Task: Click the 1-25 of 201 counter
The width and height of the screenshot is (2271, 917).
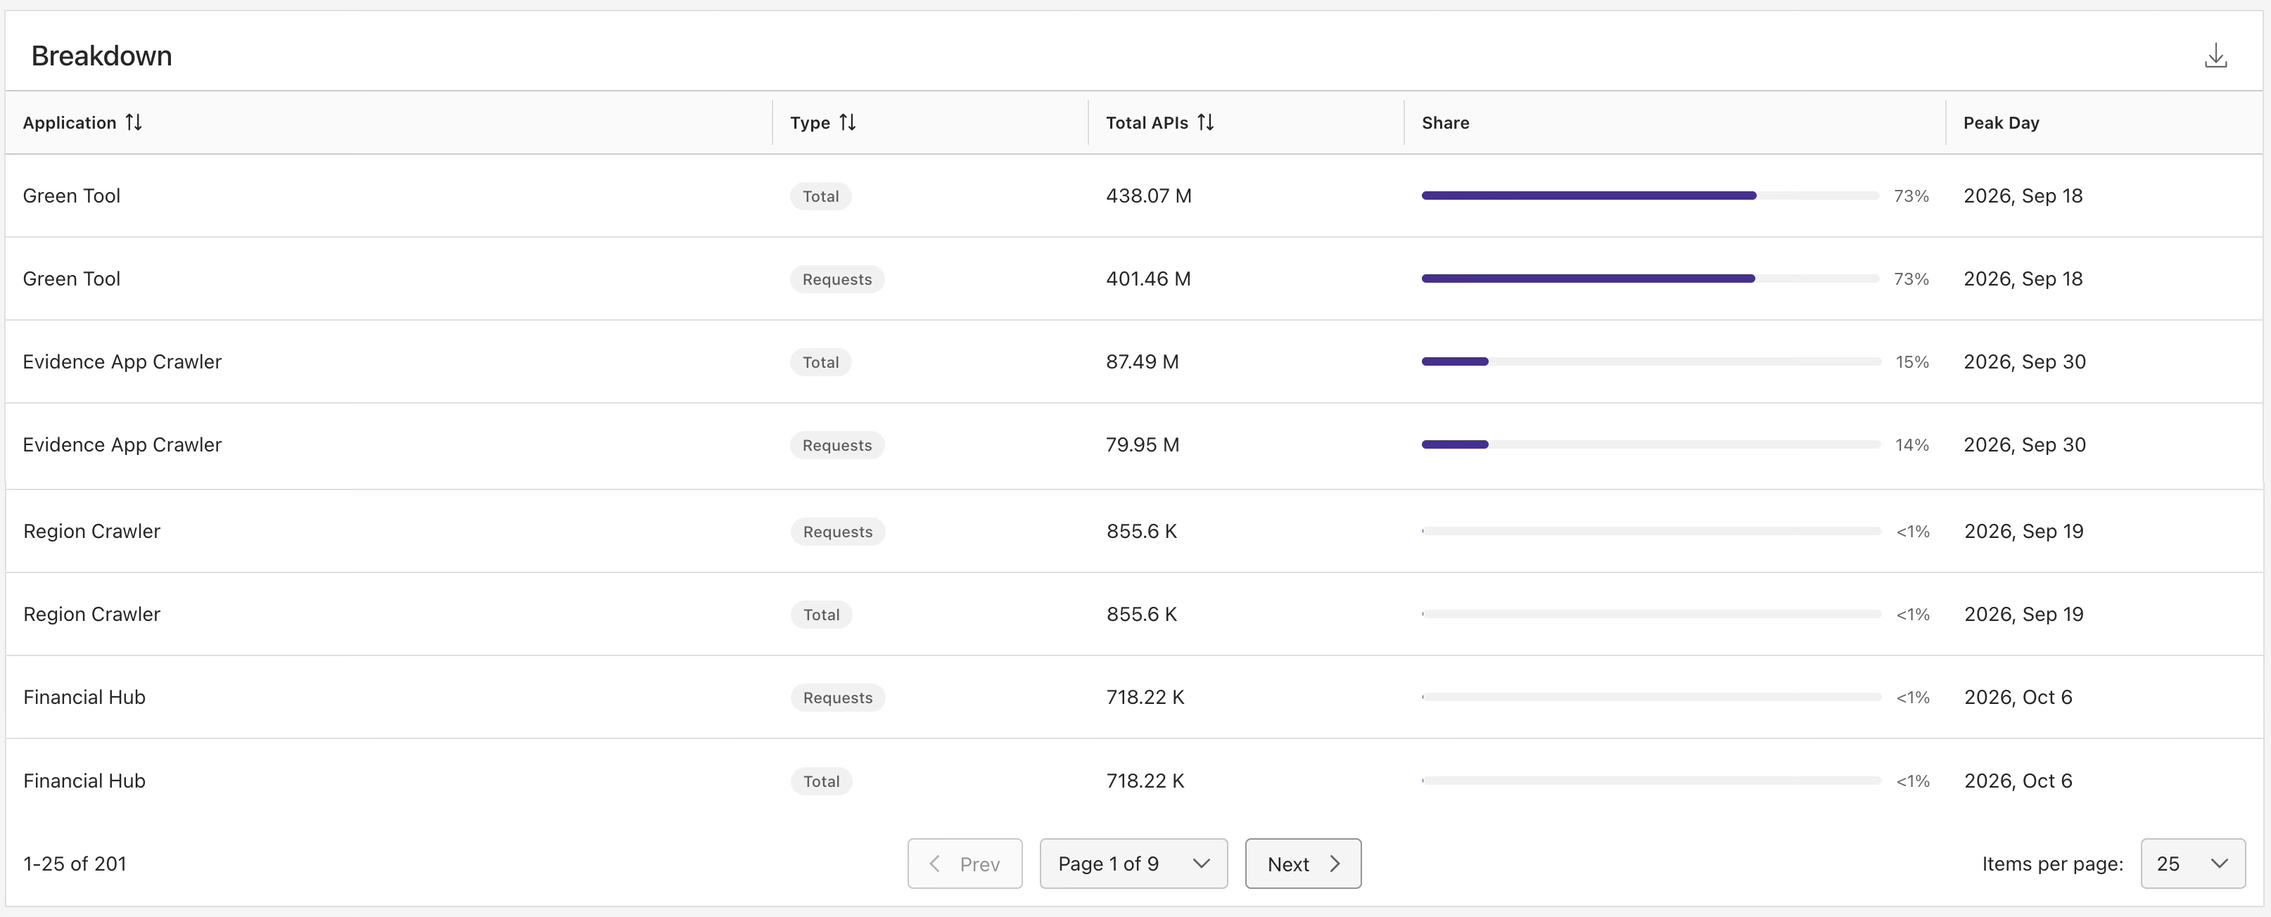Action: coord(75,864)
